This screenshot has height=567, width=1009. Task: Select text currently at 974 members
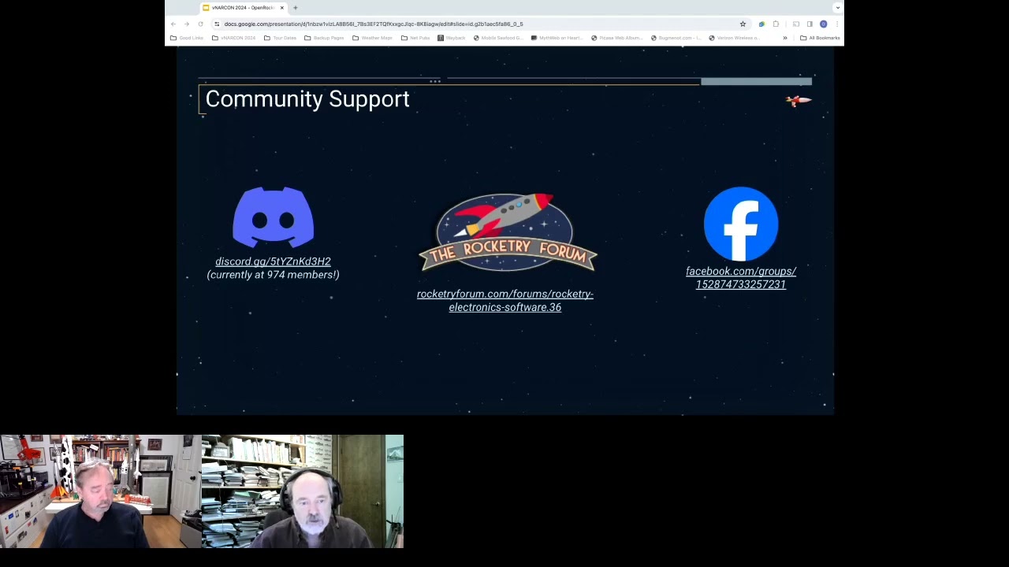(x=273, y=275)
